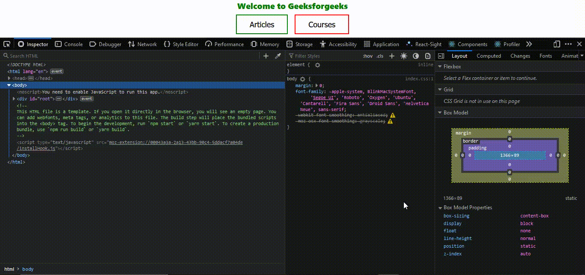Viewport: 585px width, 275px height.
Task: Open the responsive design mode icon
Action: pos(557,44)
